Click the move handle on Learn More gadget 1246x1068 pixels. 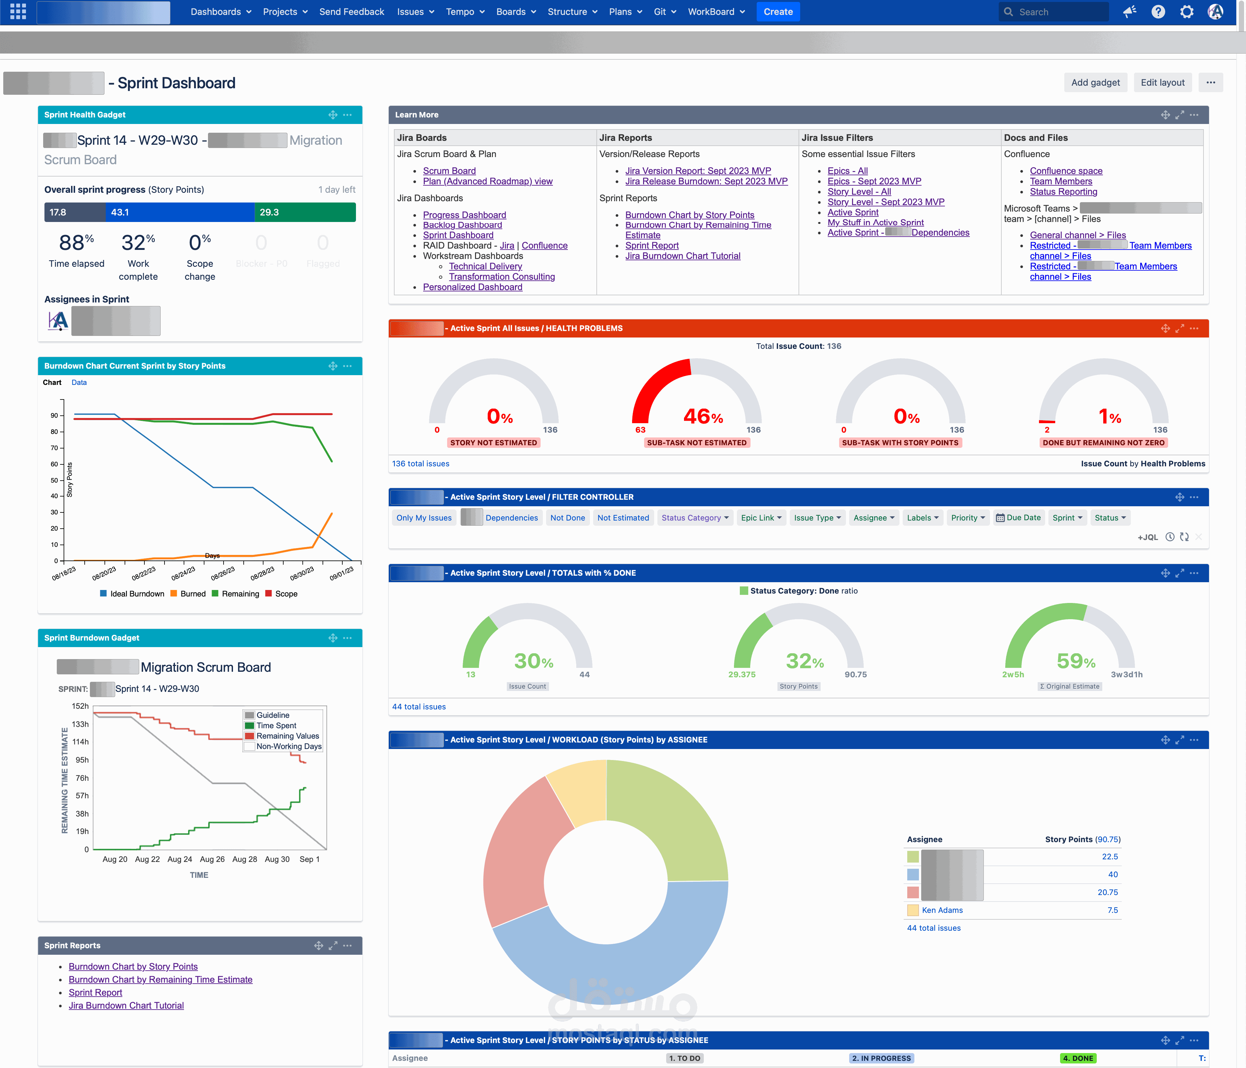tap(1166, 115)
